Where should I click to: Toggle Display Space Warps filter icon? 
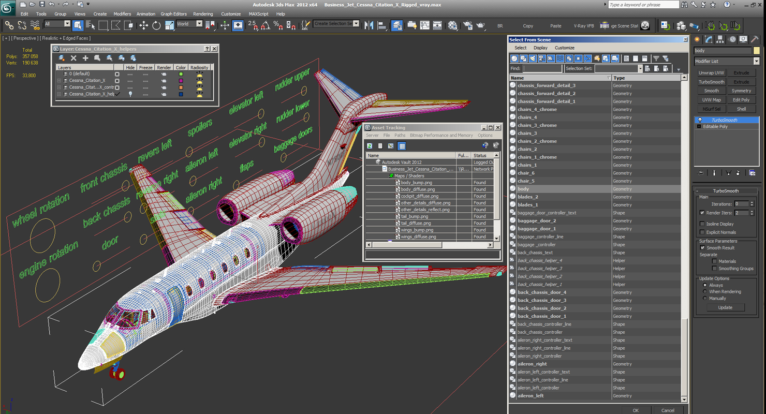[560, 58]
